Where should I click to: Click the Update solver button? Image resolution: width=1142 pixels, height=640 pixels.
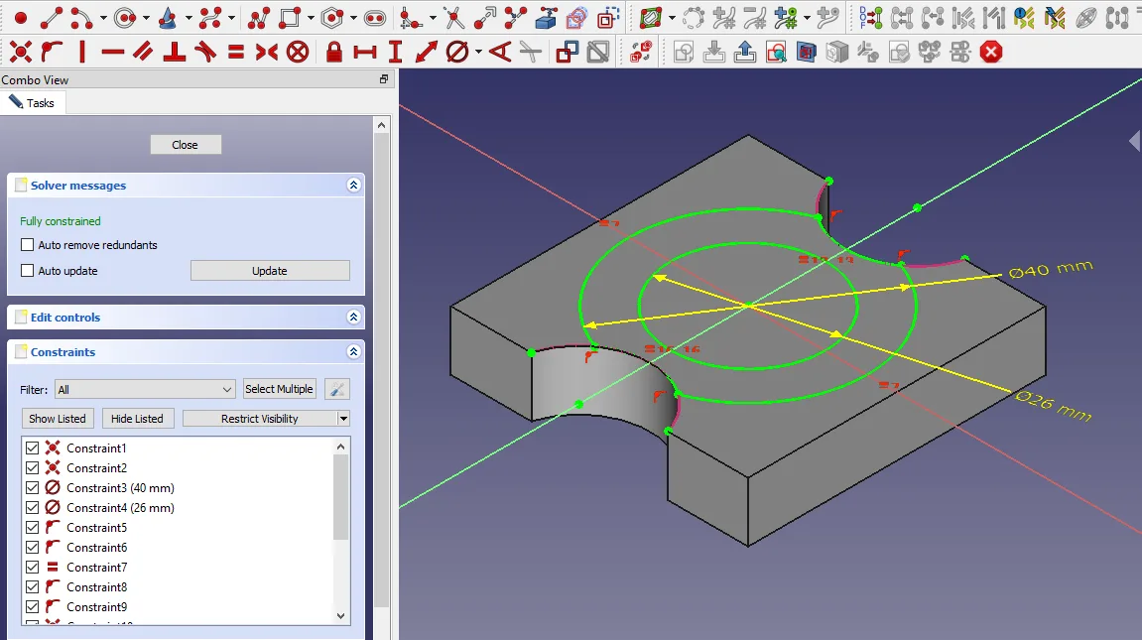[x=270, y=271]
